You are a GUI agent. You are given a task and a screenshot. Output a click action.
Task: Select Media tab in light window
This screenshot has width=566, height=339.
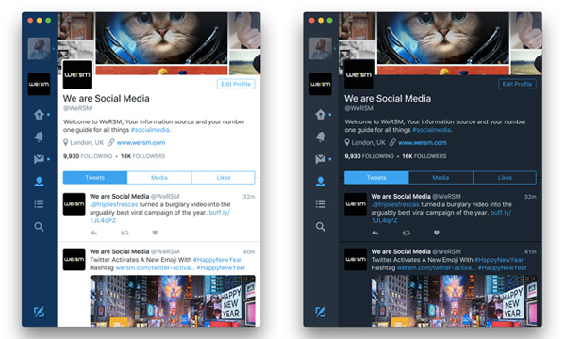tap(159, 178)
